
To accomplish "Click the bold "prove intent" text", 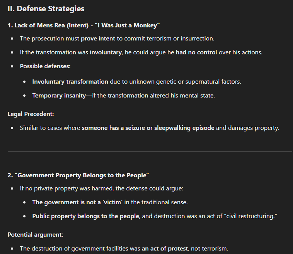I will tap(98, 39).
